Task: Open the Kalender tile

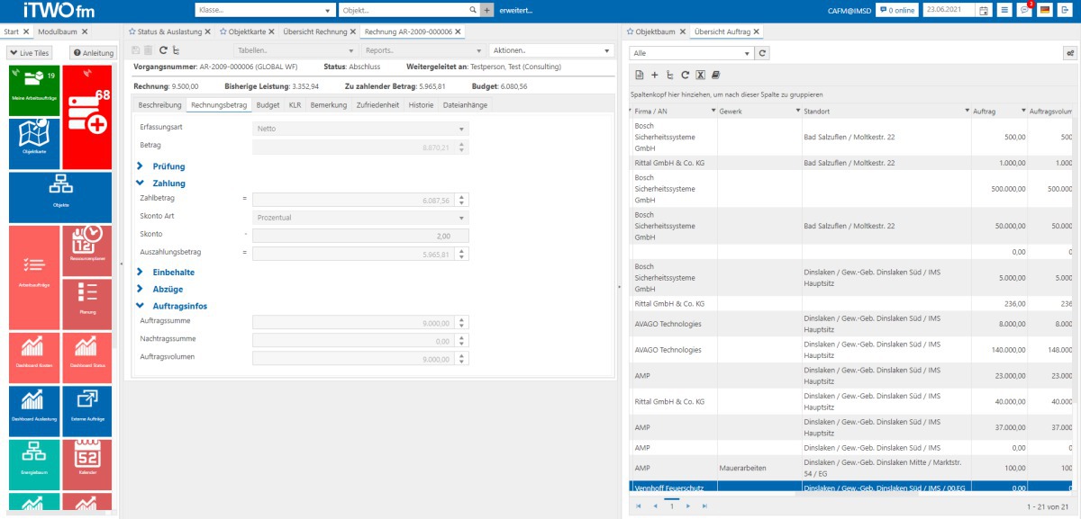Action: 86,464
